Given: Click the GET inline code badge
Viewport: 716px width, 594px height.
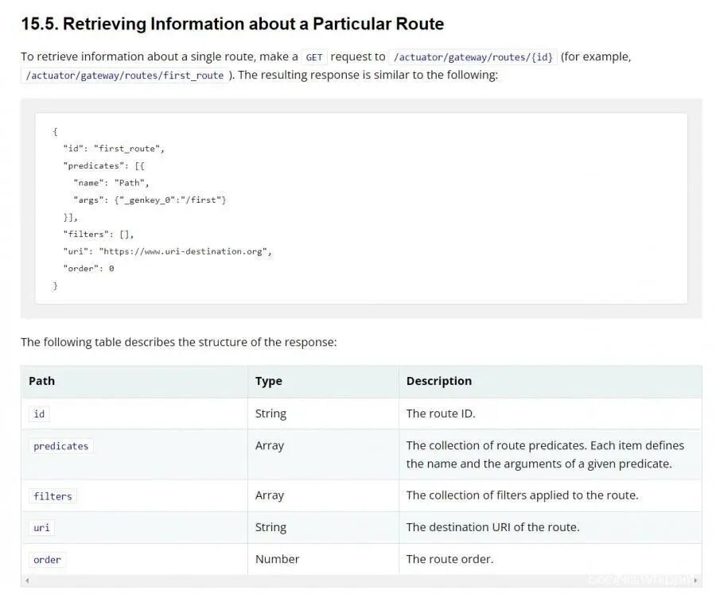Looking at the screenshot, I should [314, 57].
